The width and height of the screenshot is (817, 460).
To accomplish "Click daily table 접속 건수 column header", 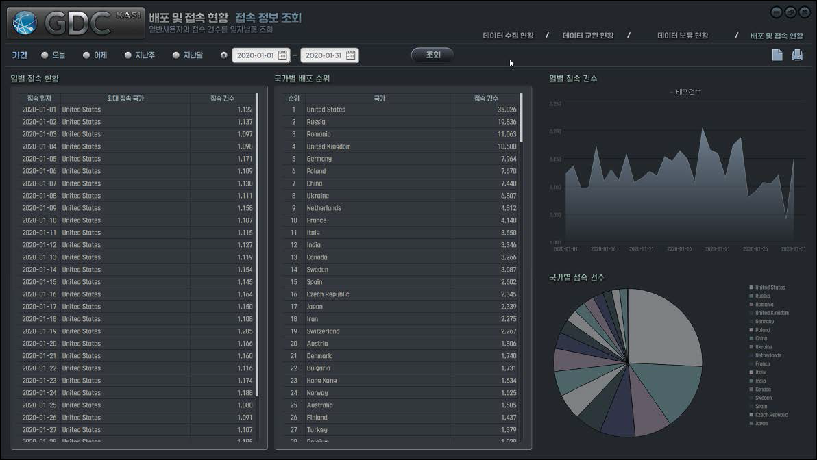I will click(223, 98).
